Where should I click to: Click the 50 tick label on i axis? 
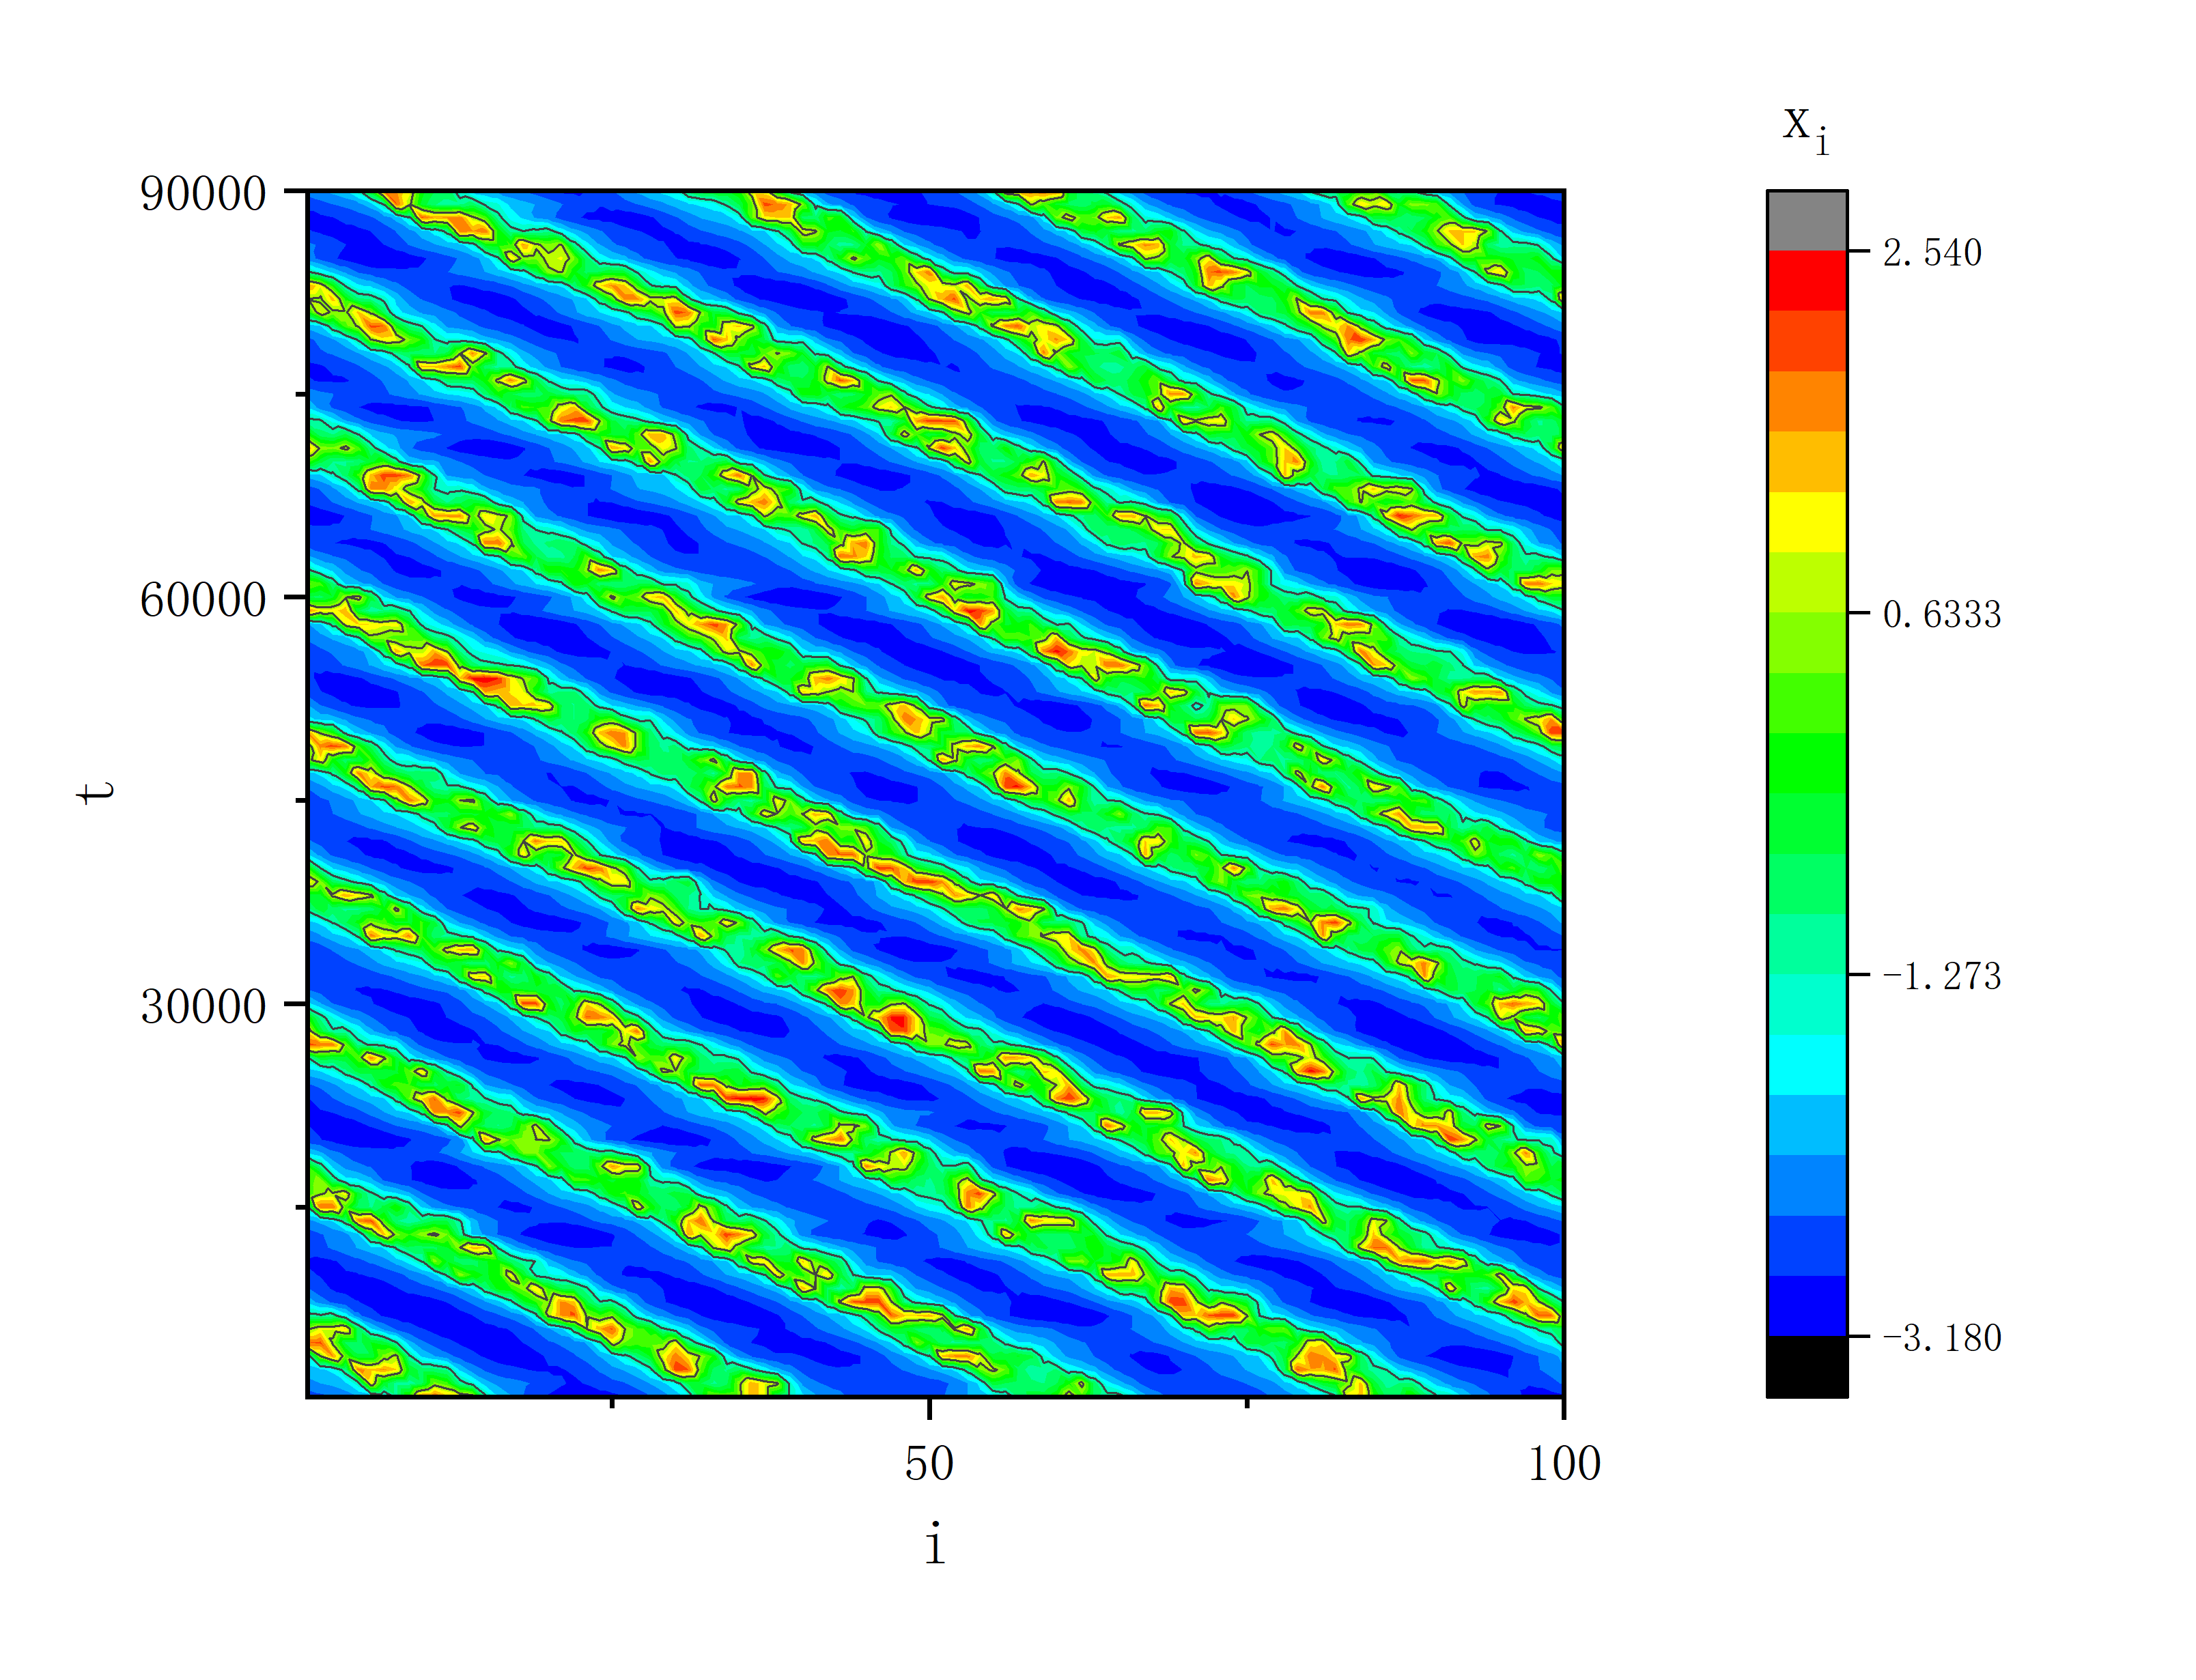coord(929,1463)
